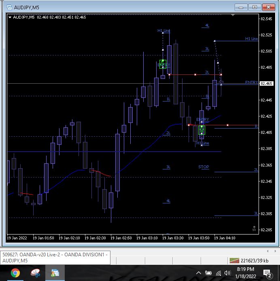Select midpoint handle of upper red line
Screen dimensions: 280x281
pyautogui.click(x=195, y=74)
